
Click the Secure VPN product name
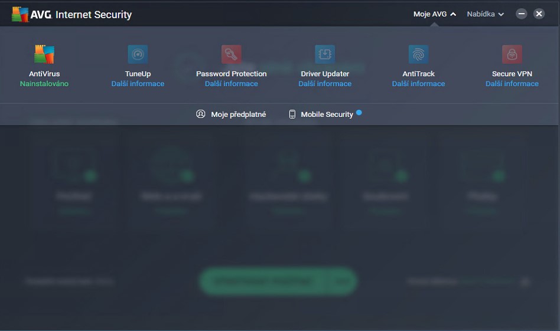(x=512, y=74)
